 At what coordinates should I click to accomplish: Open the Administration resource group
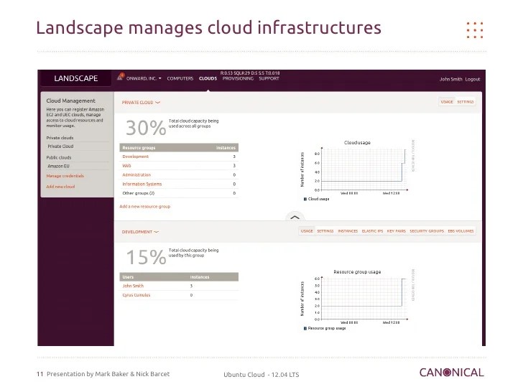(136, 175)
